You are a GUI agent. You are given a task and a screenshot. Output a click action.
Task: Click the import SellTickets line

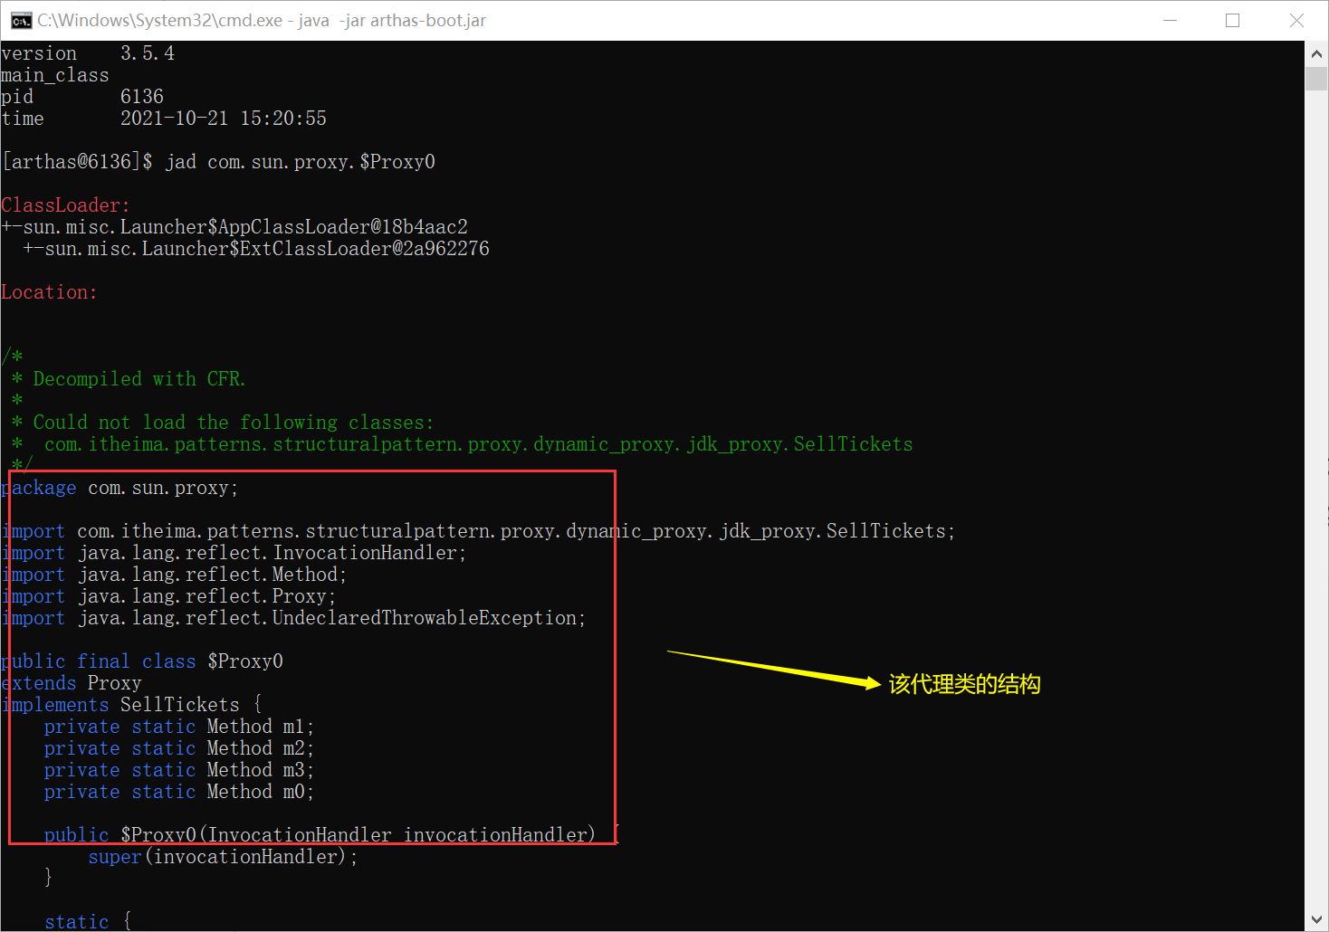click(478, 531)
